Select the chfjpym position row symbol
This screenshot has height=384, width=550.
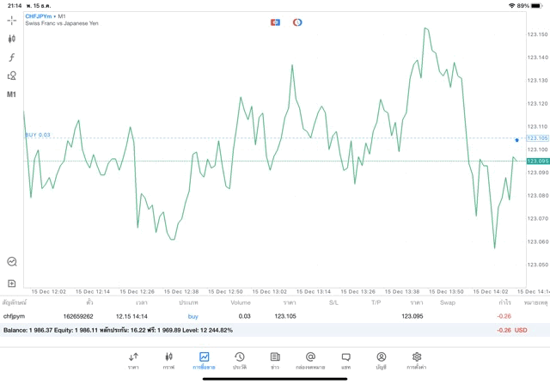point(14,316)
